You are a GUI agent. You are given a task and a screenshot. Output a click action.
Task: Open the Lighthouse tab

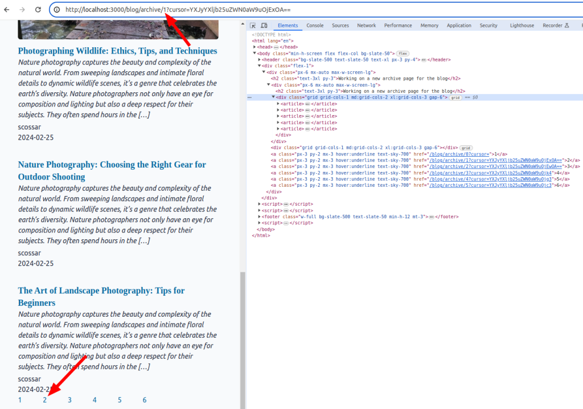coord(522,25)
